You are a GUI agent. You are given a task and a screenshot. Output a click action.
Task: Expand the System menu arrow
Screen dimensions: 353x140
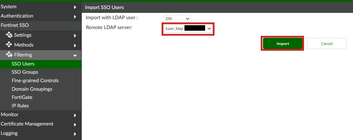click(75, 7)
